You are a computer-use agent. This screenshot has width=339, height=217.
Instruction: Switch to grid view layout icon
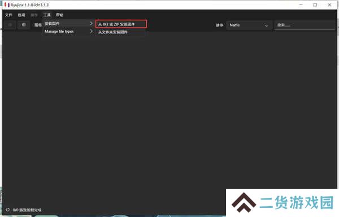24,25
